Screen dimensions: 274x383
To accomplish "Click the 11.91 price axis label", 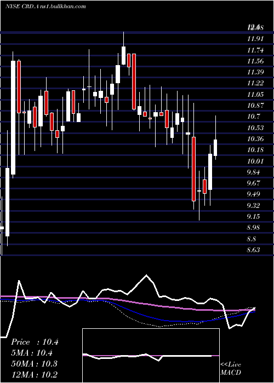I will [255, 39].
